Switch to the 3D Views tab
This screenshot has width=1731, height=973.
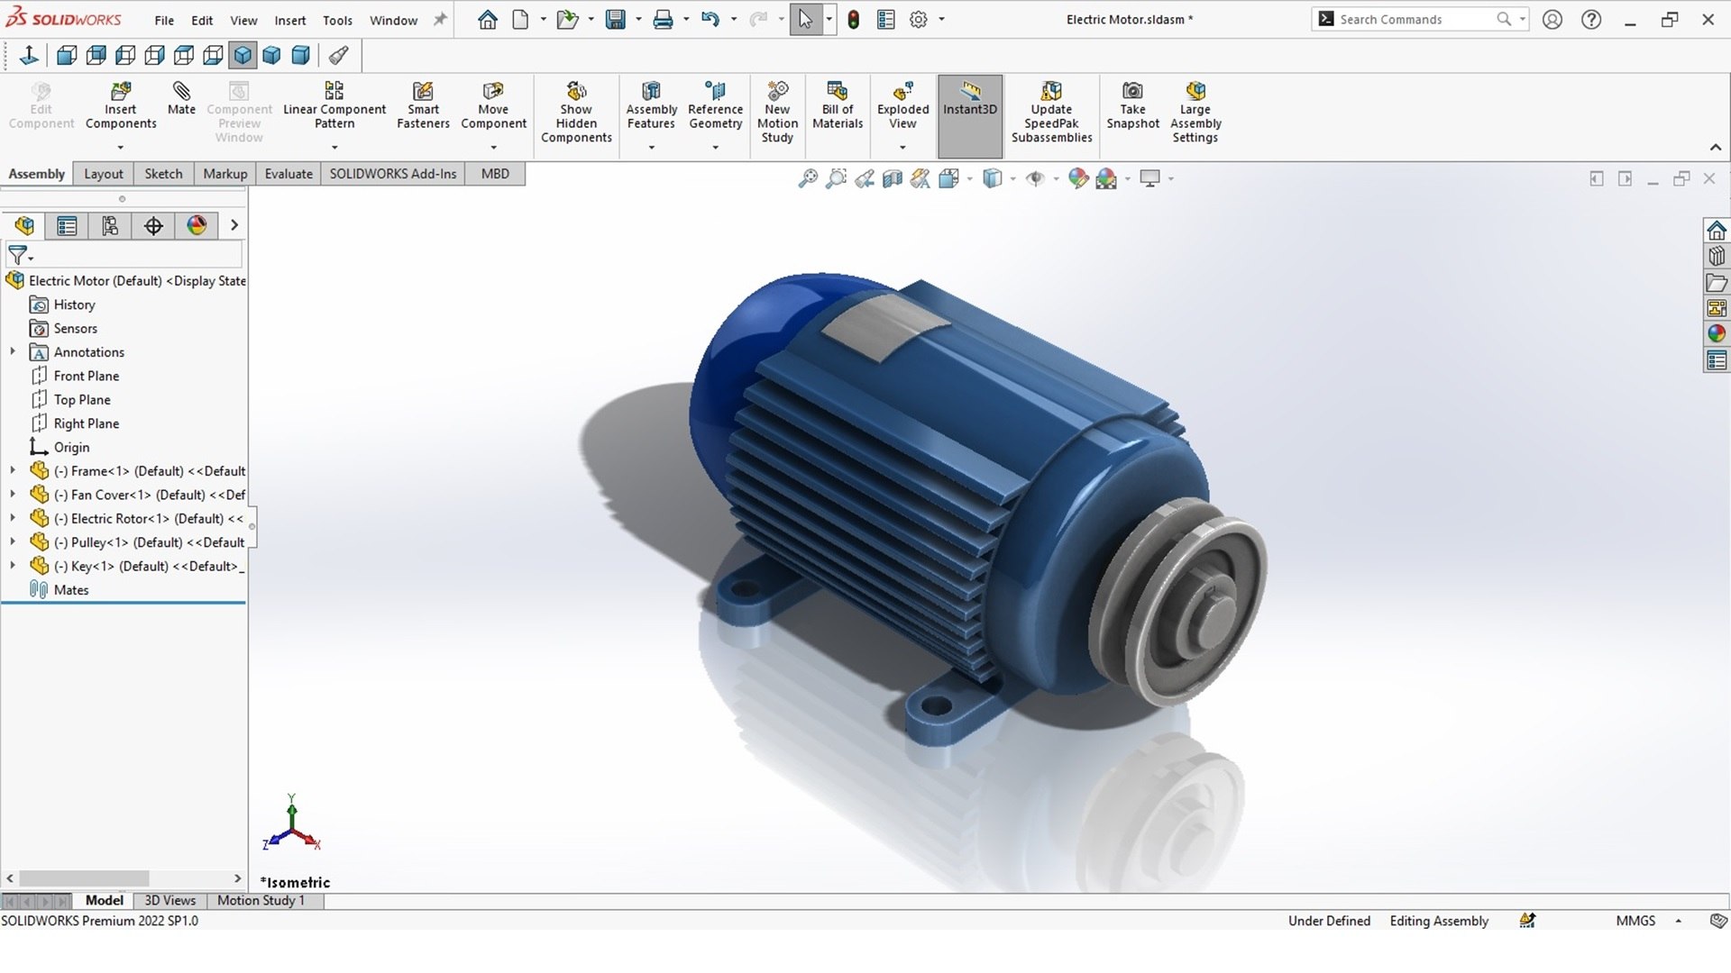point(169,900)
